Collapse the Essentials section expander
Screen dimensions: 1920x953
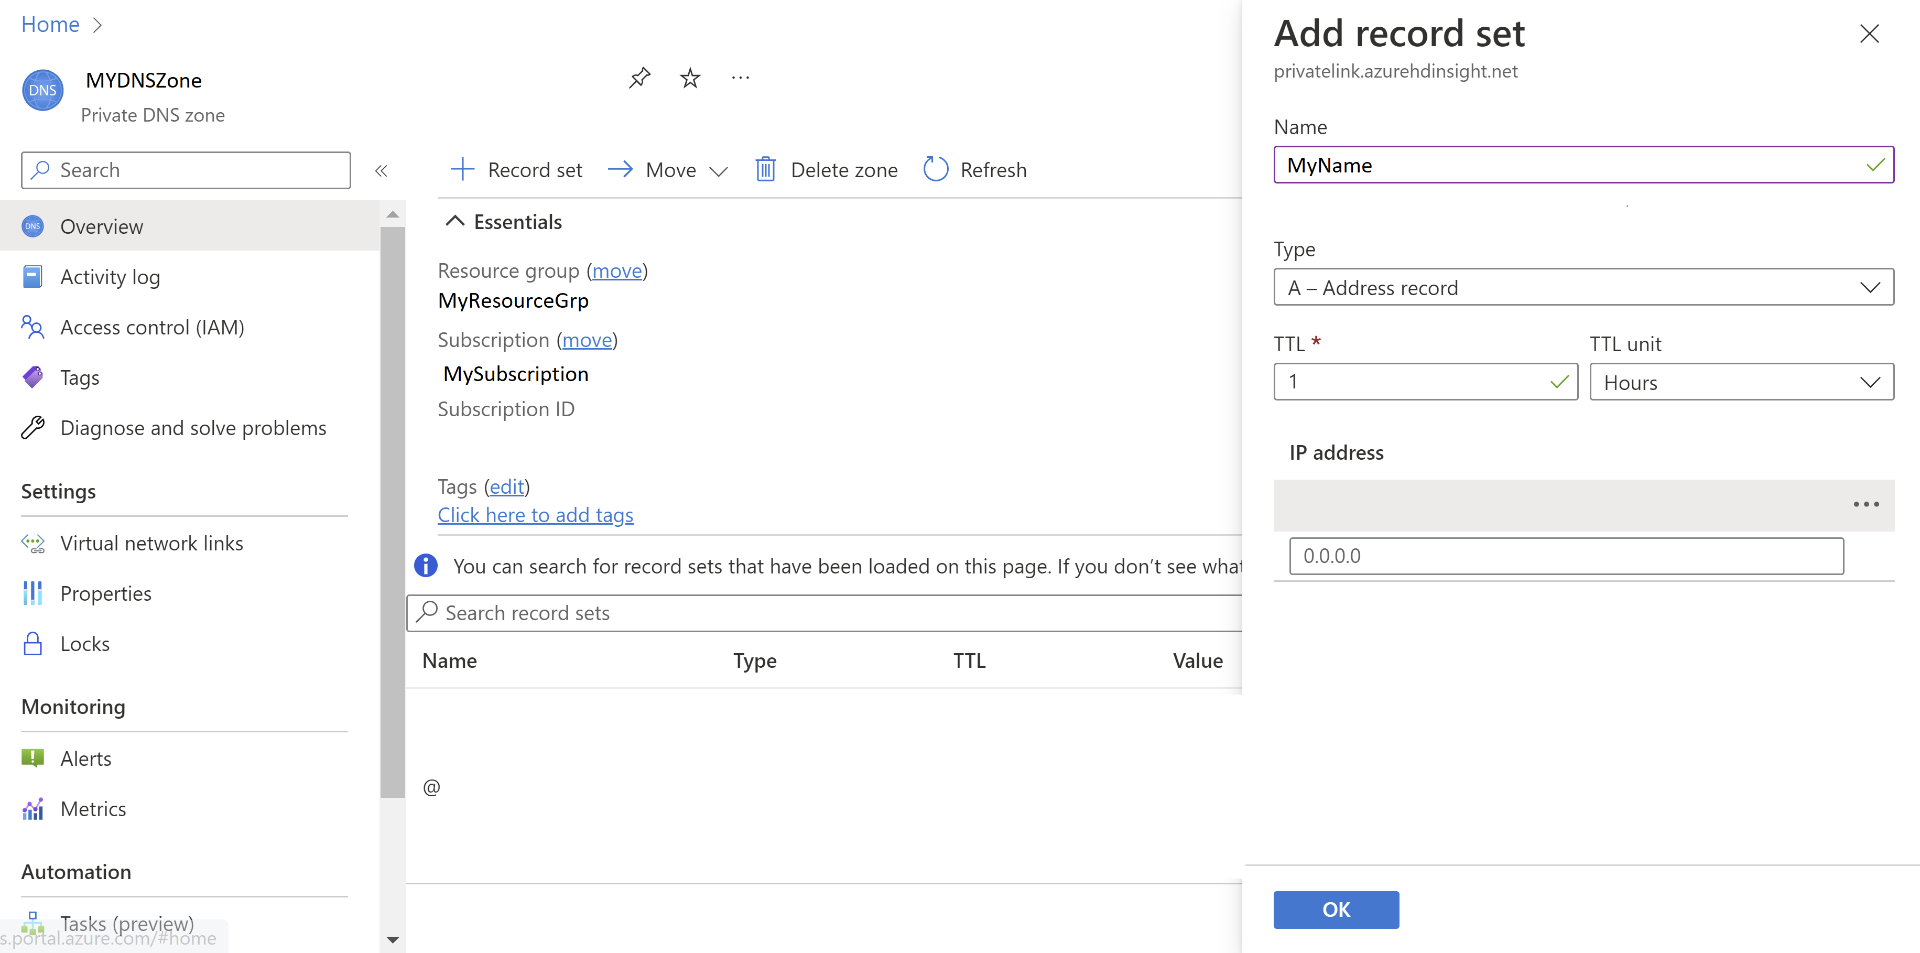click(x=454, y=222)
